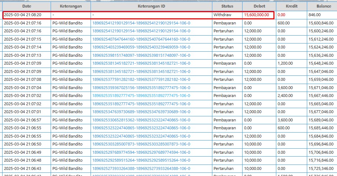Open transaction ID link starting with 1896925403239469059

click(x=141, y=47)
